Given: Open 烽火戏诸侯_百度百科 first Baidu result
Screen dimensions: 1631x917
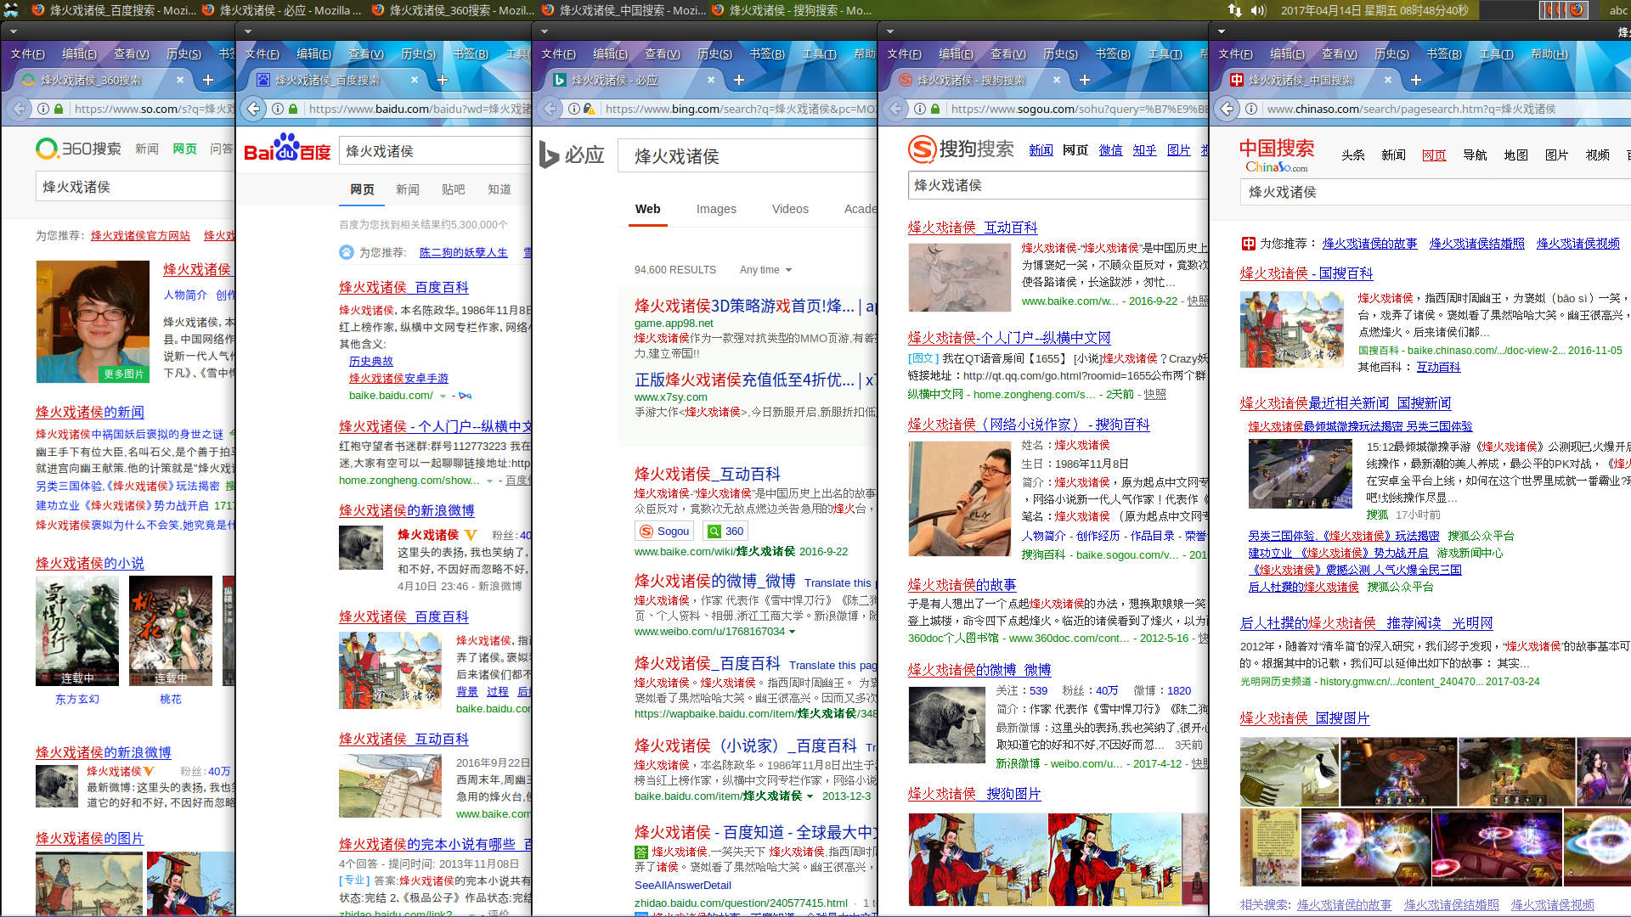Looking at the screenshot, I should click(404, 288).
